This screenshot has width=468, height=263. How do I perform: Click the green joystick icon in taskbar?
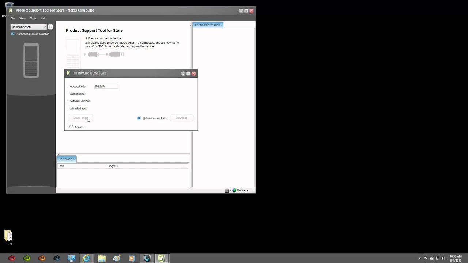[x=27, y=258]
